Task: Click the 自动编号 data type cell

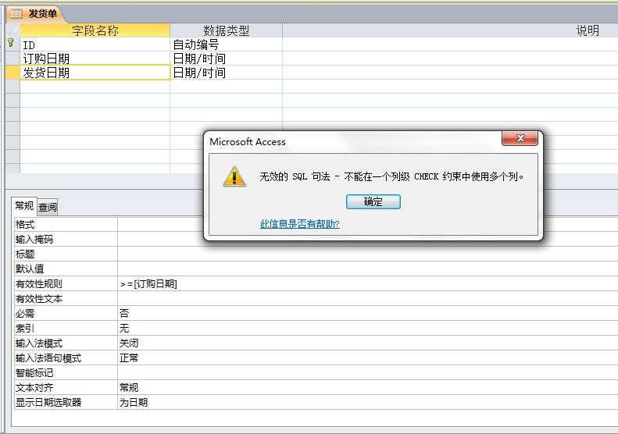Action: (227, 44)
